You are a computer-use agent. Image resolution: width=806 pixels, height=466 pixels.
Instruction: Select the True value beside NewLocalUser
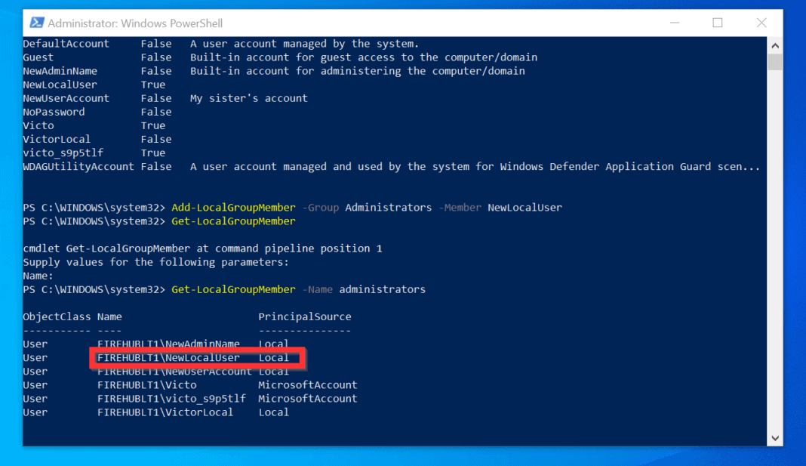[152, 84]
